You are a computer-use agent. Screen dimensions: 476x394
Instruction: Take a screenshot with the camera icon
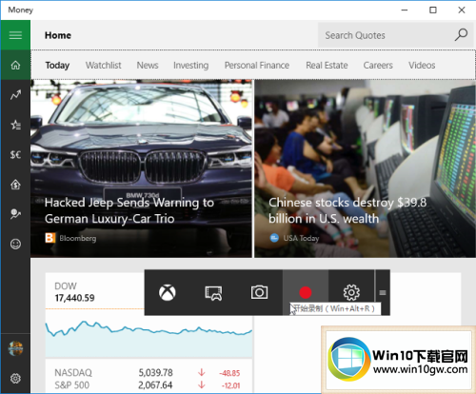click(x=259, y=292)
